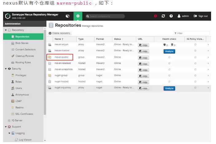Click the maven-aliyun proxy repository icon
The width and height of the screenshot is (216, 144).
[x=50, y=45]
